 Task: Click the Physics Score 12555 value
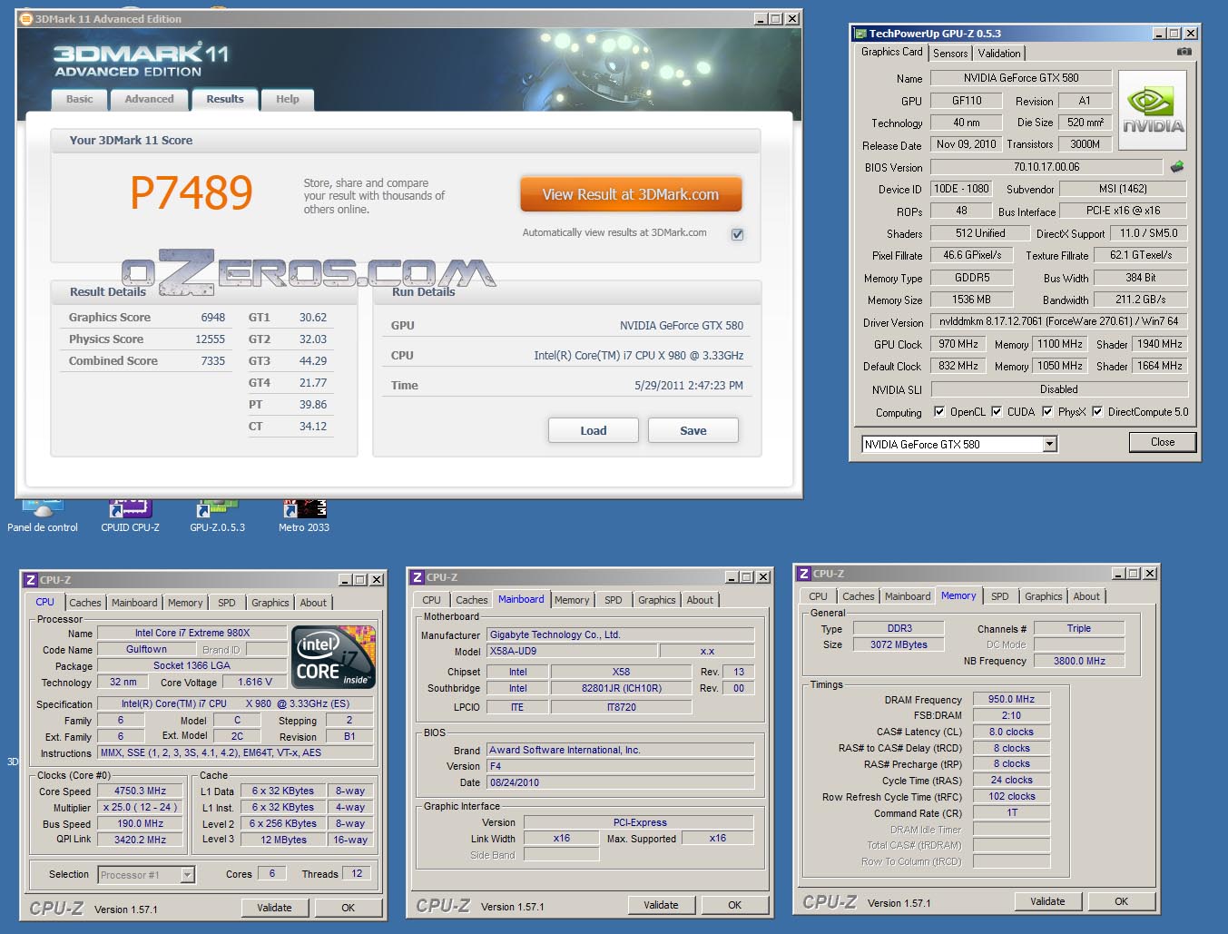(x=210, y=339)
